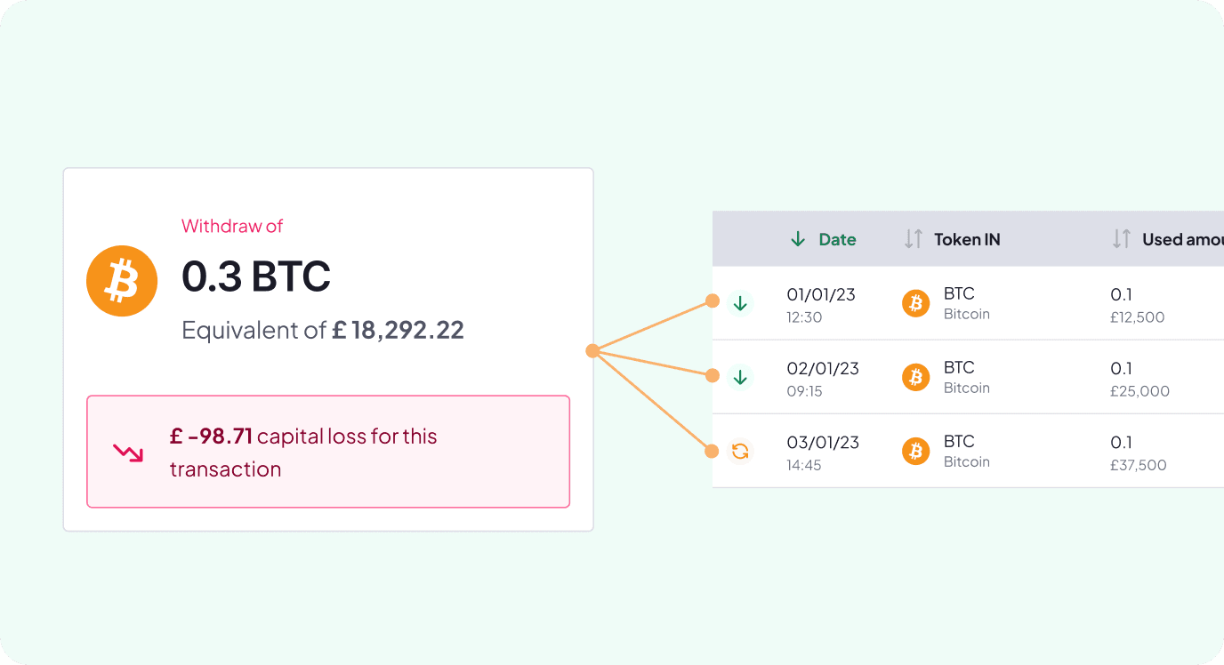Click the Bitcoin icon in the 02/01/23 row

pyautogui.click(x=915, y=378)
